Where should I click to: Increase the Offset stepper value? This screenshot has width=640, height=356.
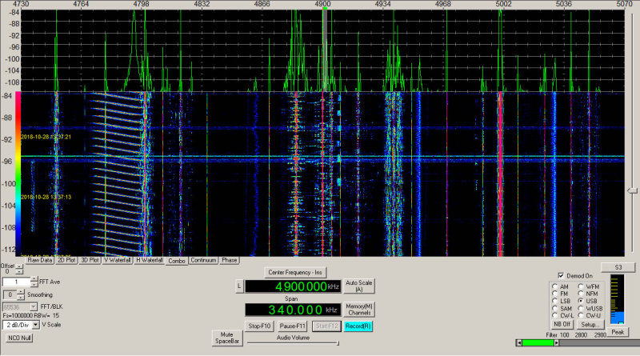pyautogui.click(x=19, y=266)
